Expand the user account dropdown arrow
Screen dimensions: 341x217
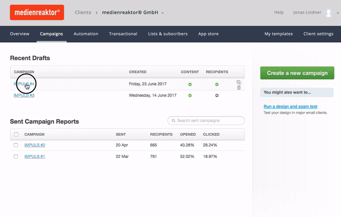coord(338,13)
